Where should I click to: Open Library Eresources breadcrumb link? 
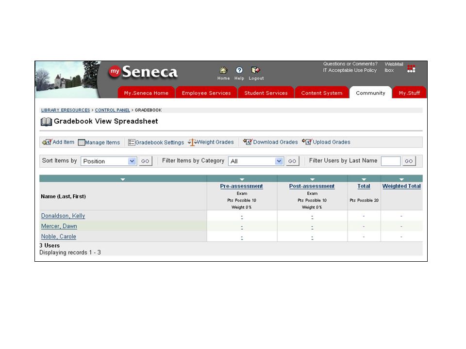coord(66,110)
